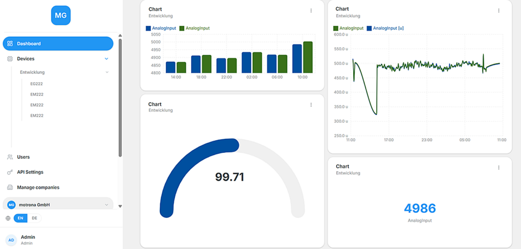Click the 99.71 gauge value
The width and height of the screenshot is (521, 249).
pyautogui.click(x=229, y=177)
